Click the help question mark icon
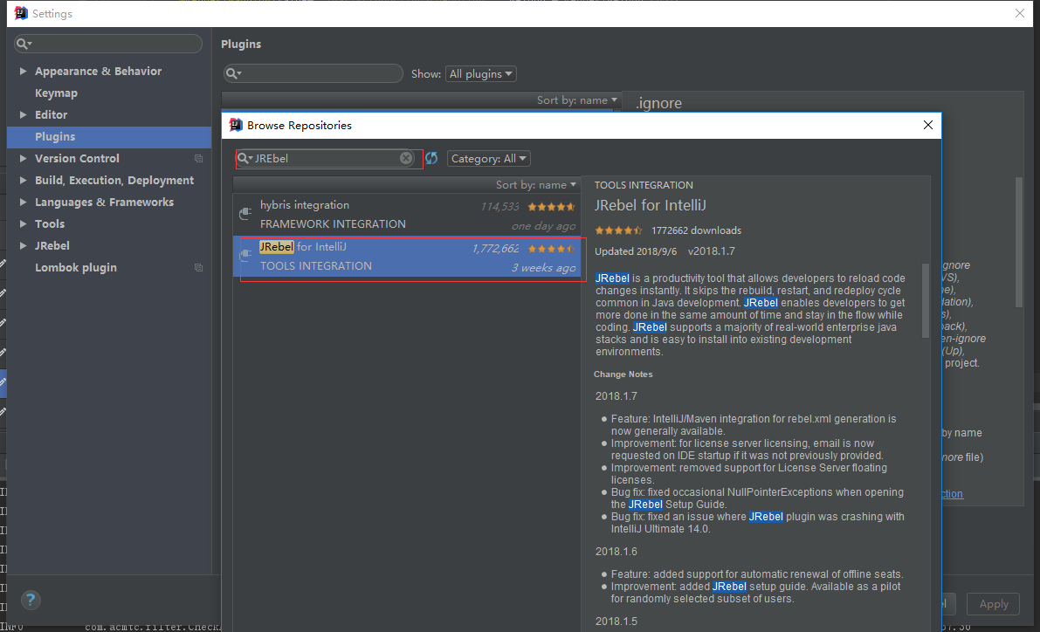The height and width of the screenshot is (632, 1040). pos(31,600)
